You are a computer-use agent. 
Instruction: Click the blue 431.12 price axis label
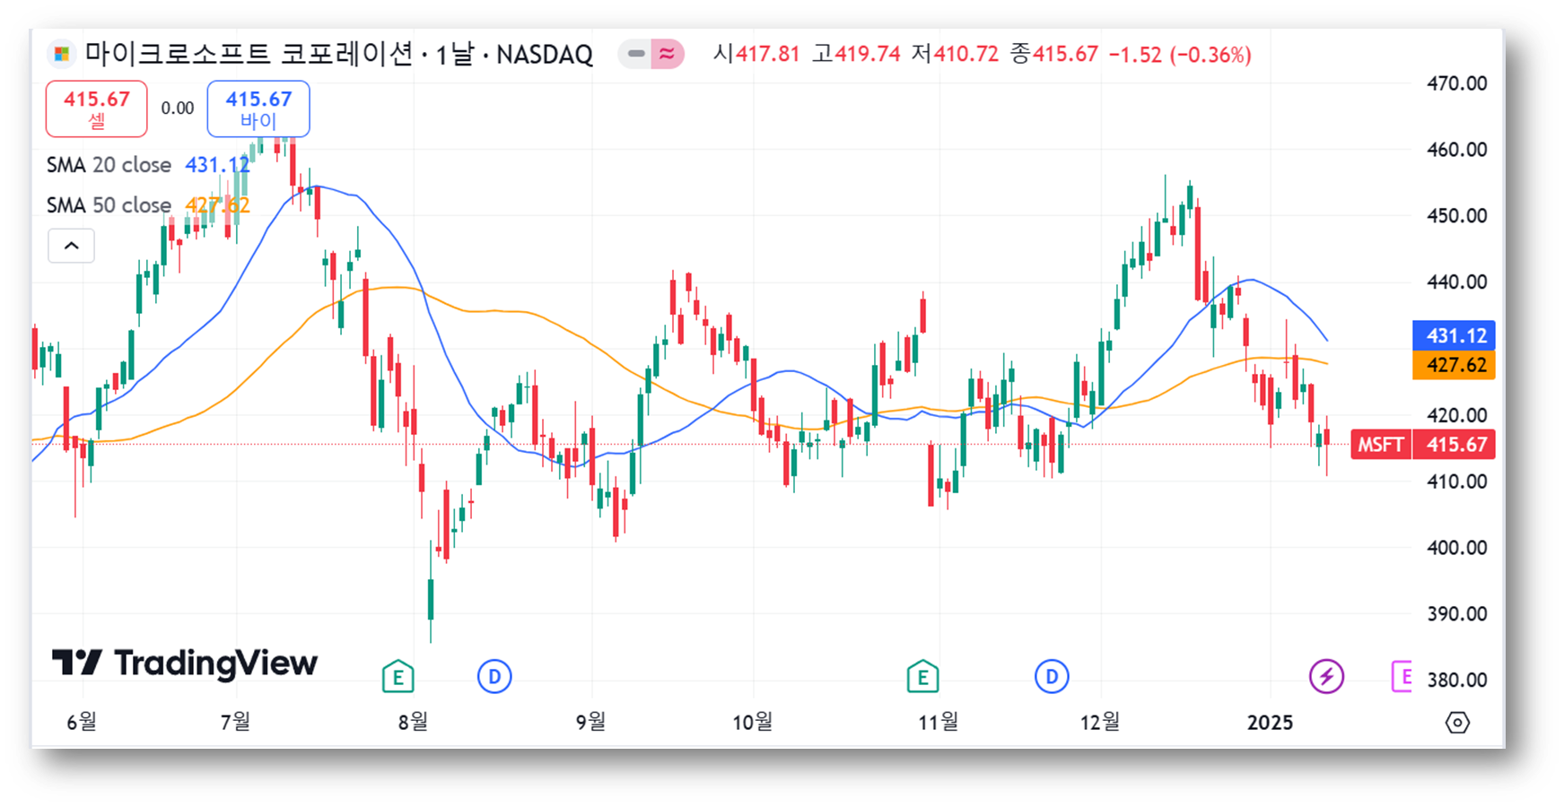1454,335
